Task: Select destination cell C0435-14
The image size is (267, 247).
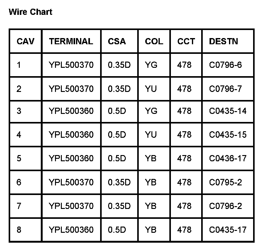Action: [228, 111]
